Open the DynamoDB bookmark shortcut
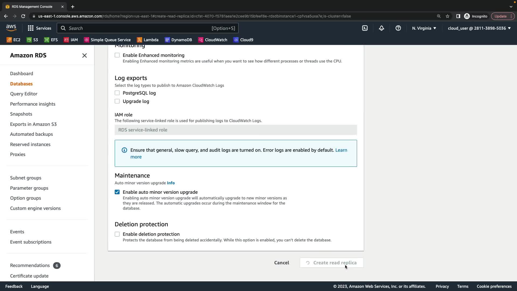The height and width of the screenshot is (291, 517). tap(178, 40)
